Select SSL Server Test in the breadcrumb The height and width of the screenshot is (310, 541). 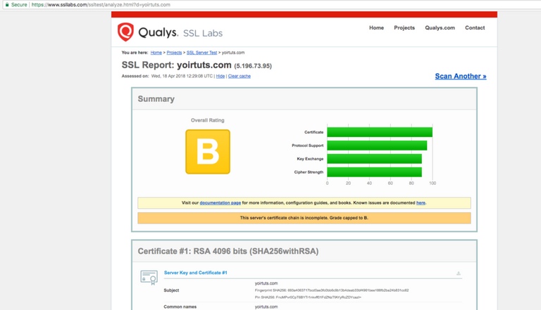pyautogui.click(x=201, y=53)
